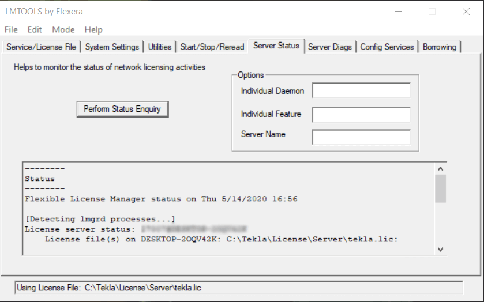
Task: Open the Edit menu
Action: point(35,29)
